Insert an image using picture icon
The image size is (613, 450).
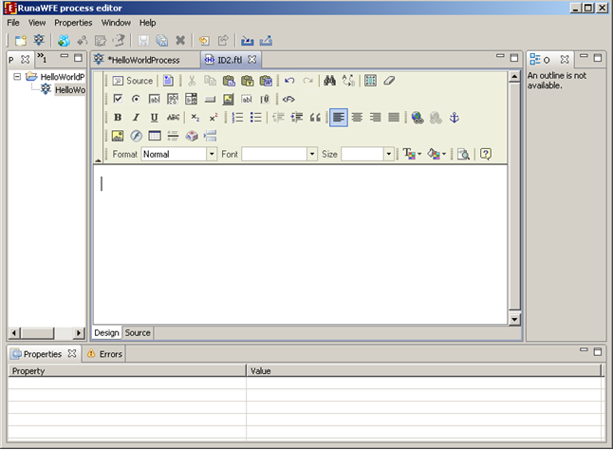pos(118,136)
